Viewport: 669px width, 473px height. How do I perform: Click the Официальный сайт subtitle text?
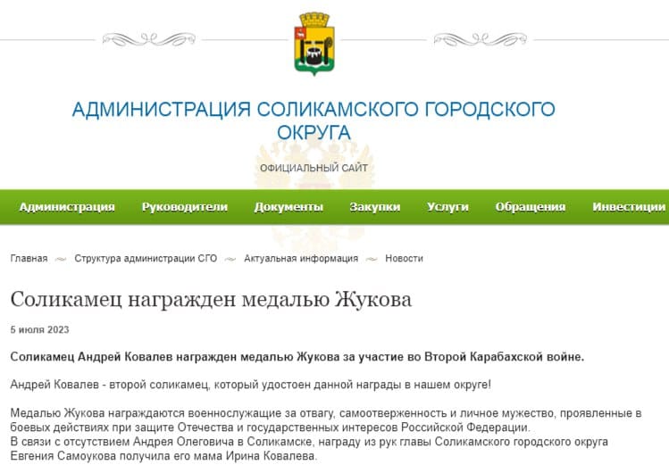pyautogui.click(x=314, y=168)
